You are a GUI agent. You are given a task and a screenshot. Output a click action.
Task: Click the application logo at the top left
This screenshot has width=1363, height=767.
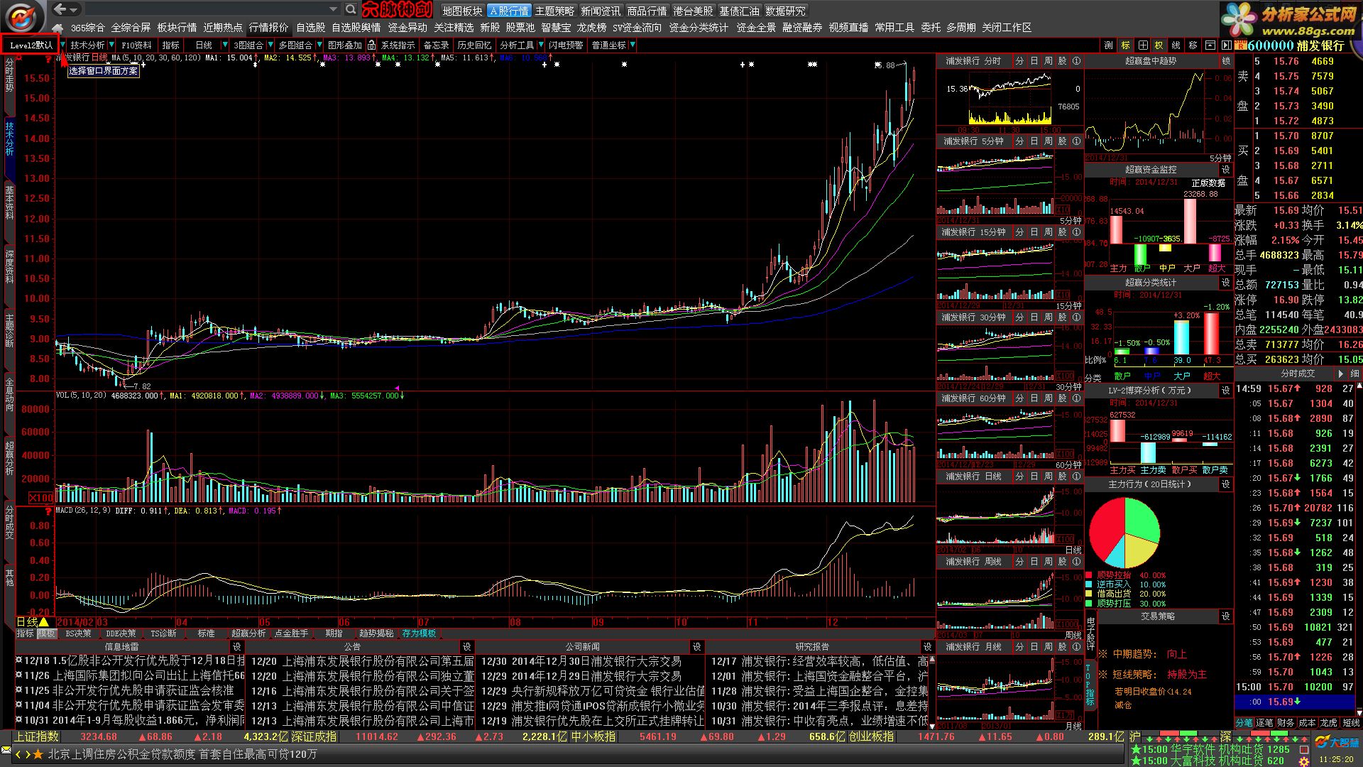pos(24,17)
